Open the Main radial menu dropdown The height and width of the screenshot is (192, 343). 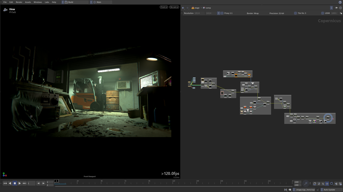(101, 2)
